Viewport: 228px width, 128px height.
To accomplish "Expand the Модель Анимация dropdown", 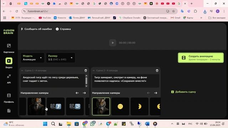I will [x=32, y=58].
